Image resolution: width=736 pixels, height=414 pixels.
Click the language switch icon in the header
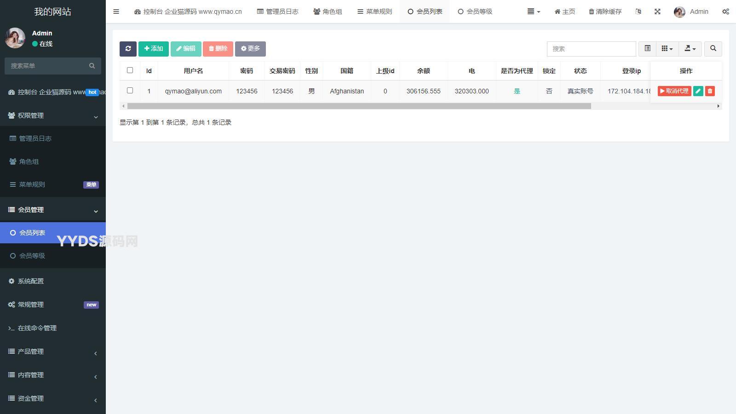click(638, 11)
